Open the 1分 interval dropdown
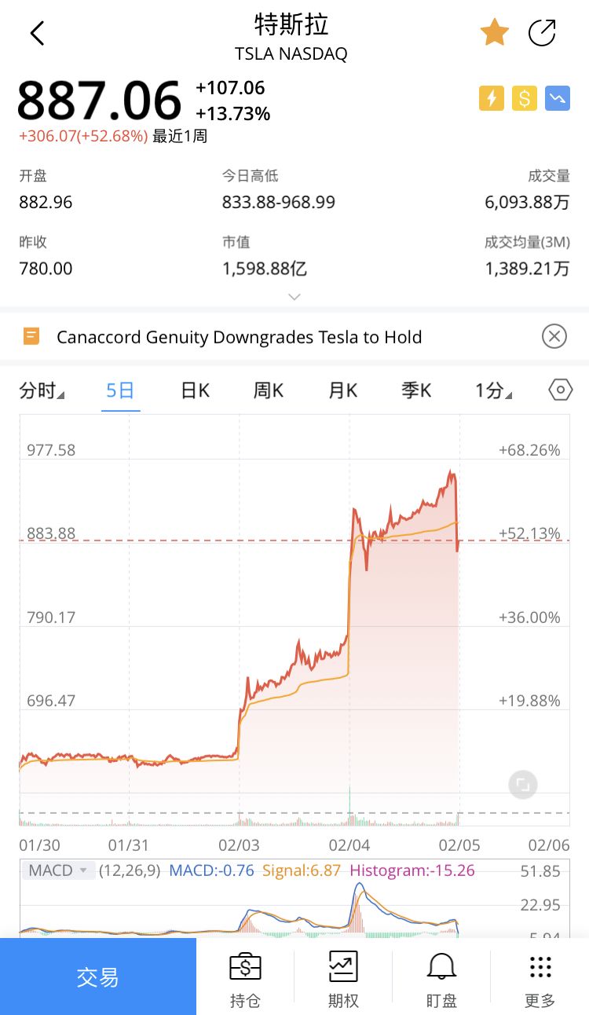The image size is (589, 1015). point(493,390)
